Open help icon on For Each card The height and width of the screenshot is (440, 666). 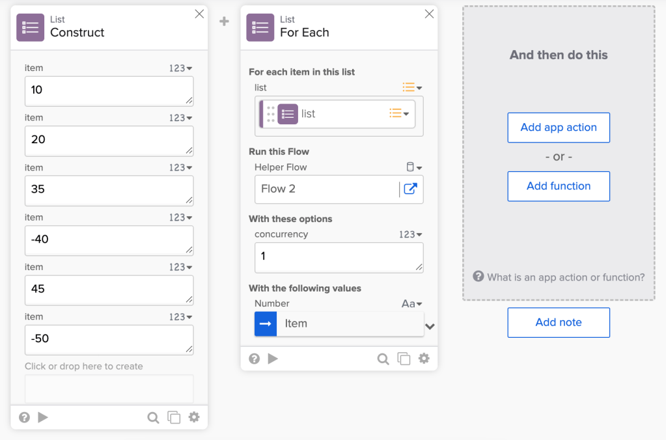coord(254,359)
